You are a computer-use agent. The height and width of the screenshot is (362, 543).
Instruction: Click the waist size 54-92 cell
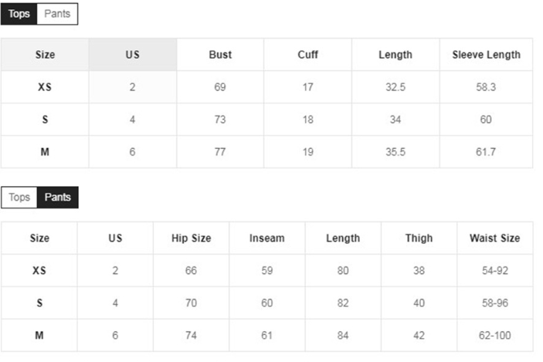click(x=495, y=270)
